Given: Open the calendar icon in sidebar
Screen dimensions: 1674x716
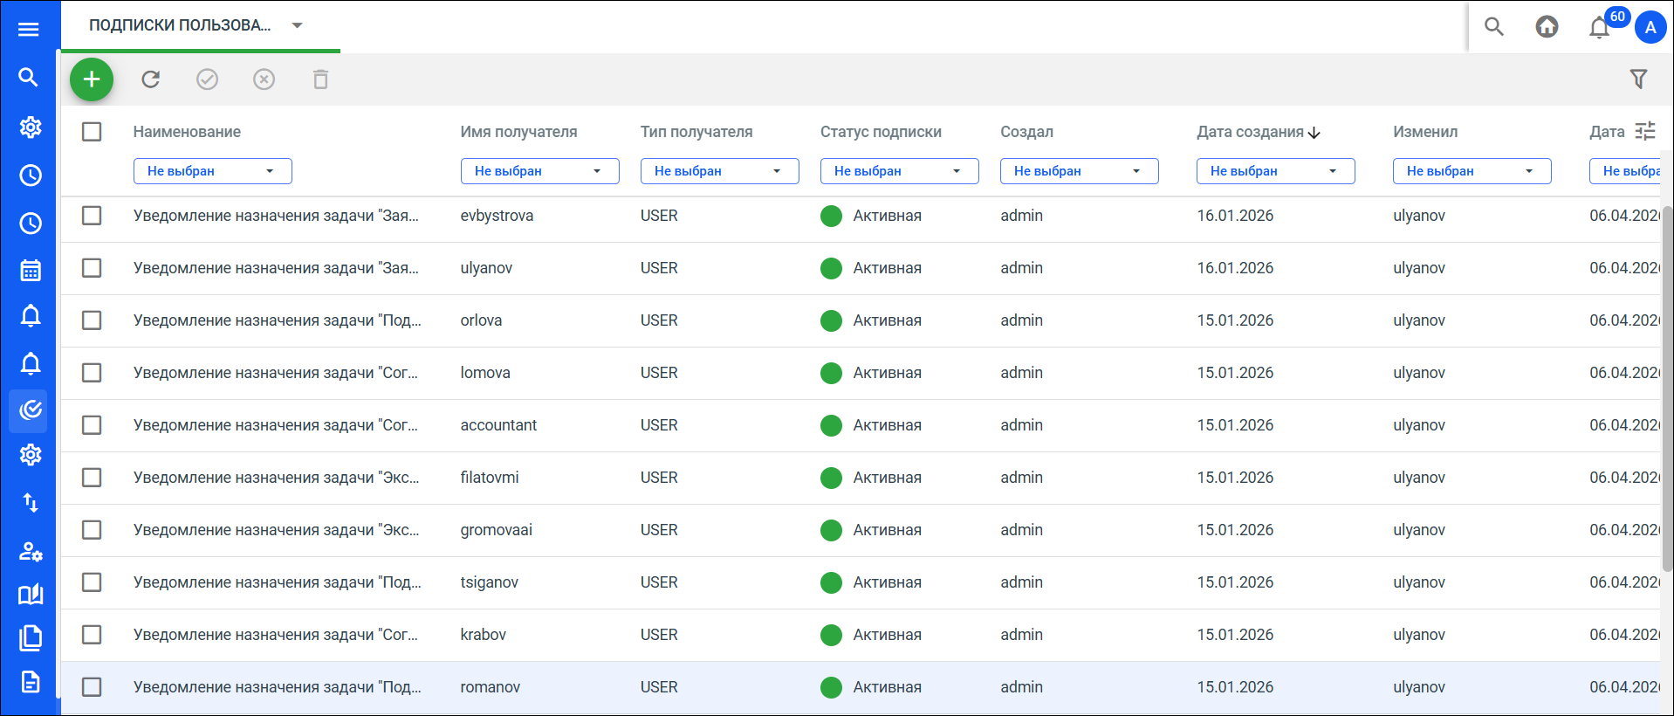Looking at the screenshot, I should [x=31, y=270].
